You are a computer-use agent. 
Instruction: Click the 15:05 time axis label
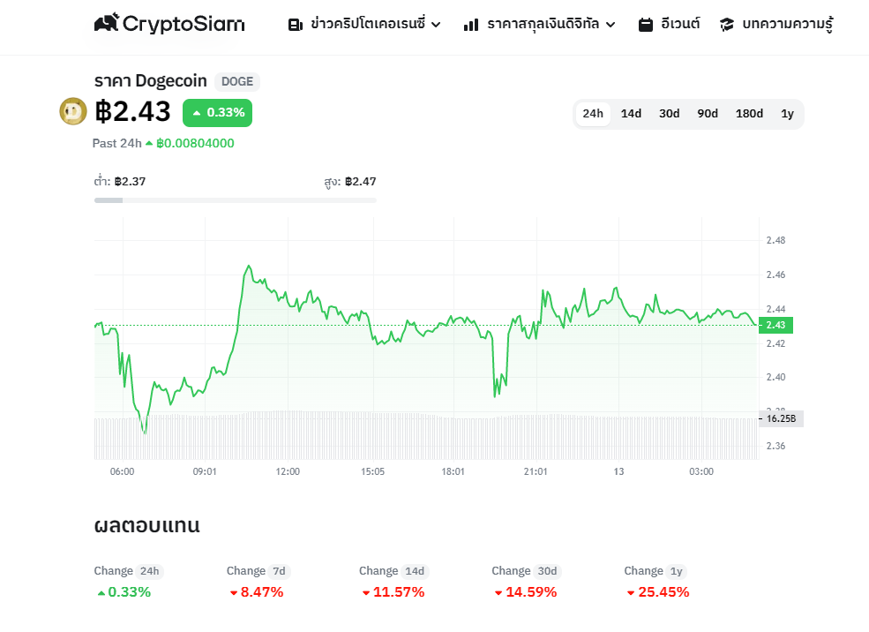coord(372,471)
